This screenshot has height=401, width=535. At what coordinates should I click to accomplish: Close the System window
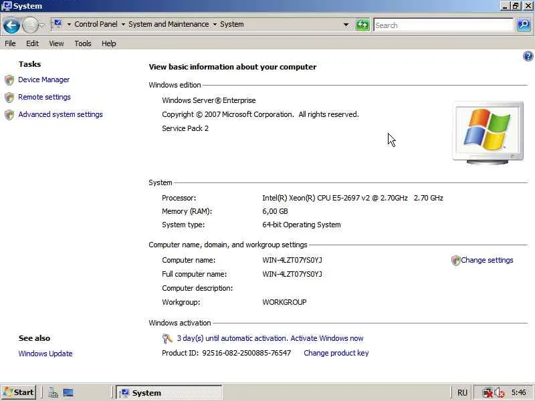point(528,6)
